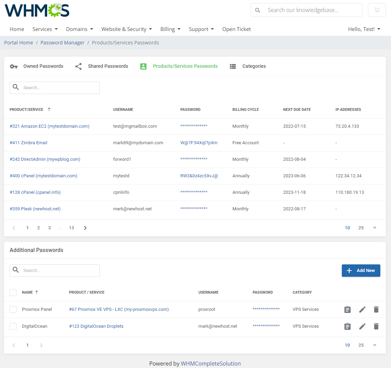
Task: Click the Categories list icon
Action: coord(233,66)
